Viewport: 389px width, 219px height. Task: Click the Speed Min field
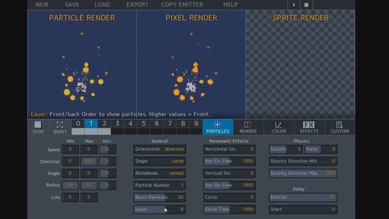point(71,149)
